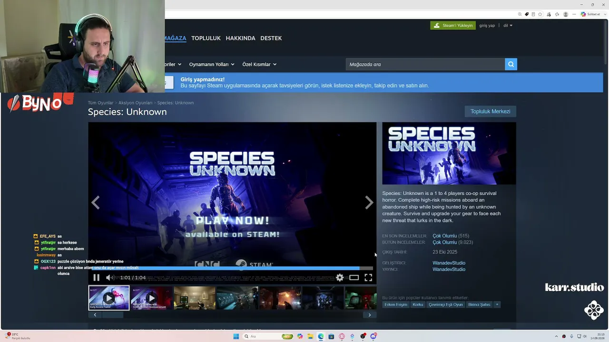Focus the Mağazada ara search field
The height and width of the screenshot is (342, 609).
click(425, 64)
